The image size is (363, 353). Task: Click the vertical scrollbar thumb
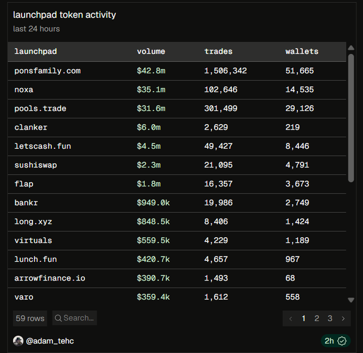(x=351, y=118)
